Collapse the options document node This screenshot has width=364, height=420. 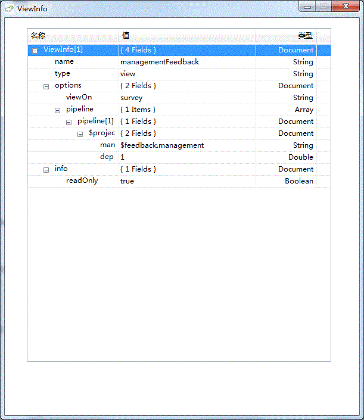pos(46,86)
